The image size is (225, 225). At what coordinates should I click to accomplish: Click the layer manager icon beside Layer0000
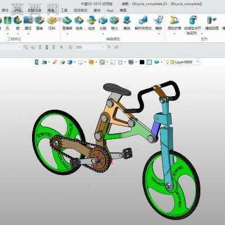coord(173,62)
